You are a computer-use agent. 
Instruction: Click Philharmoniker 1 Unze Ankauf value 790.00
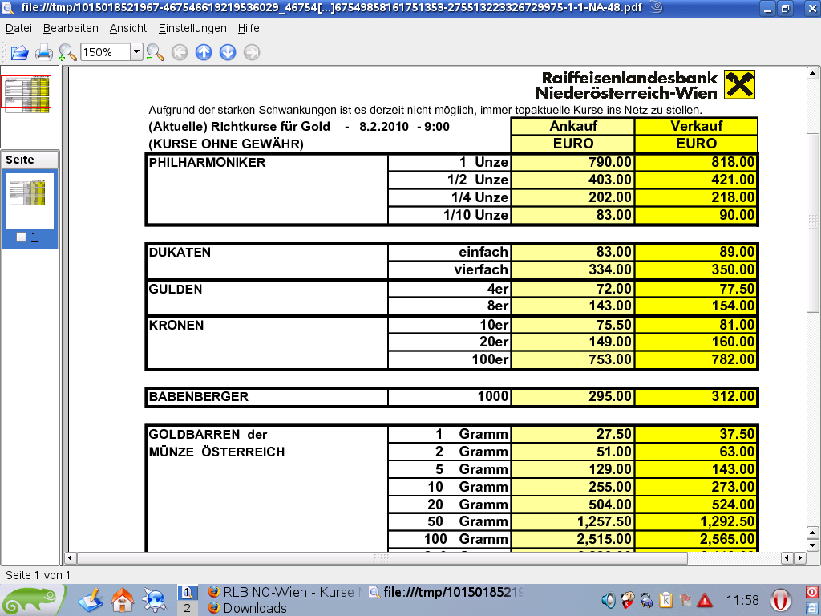pos(609,162)
